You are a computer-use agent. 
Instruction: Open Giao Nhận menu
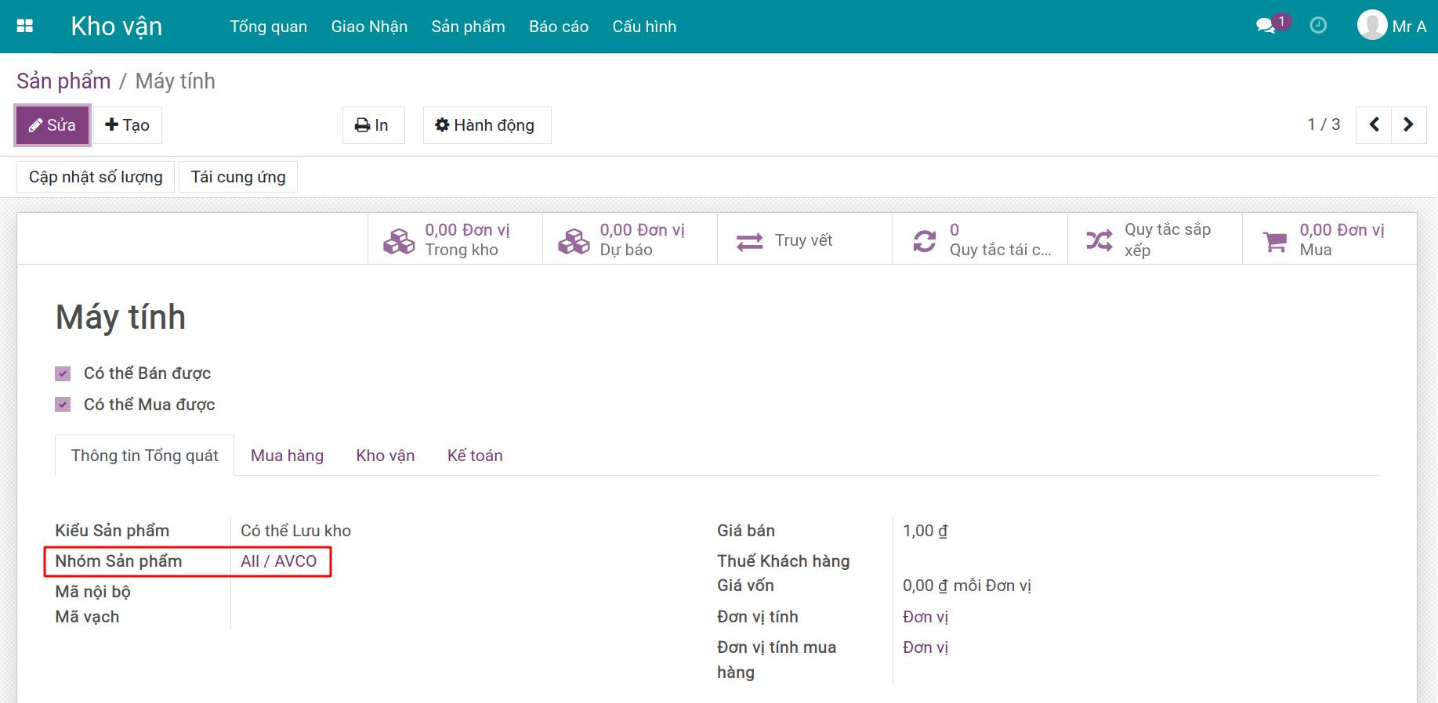coord(369,27)
